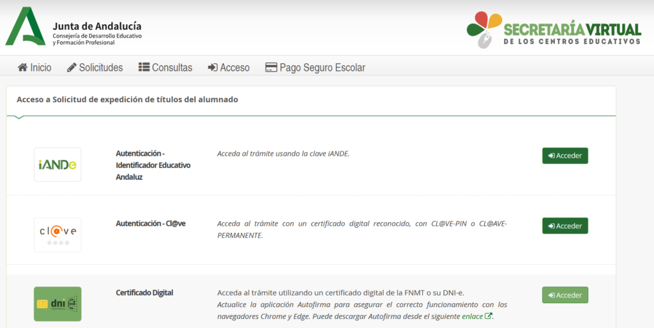The width and height of the screenshot is (654, 328).
Task: Click the 'Autenticación - Cl@ve' title
Action: (x=151, y=223)
